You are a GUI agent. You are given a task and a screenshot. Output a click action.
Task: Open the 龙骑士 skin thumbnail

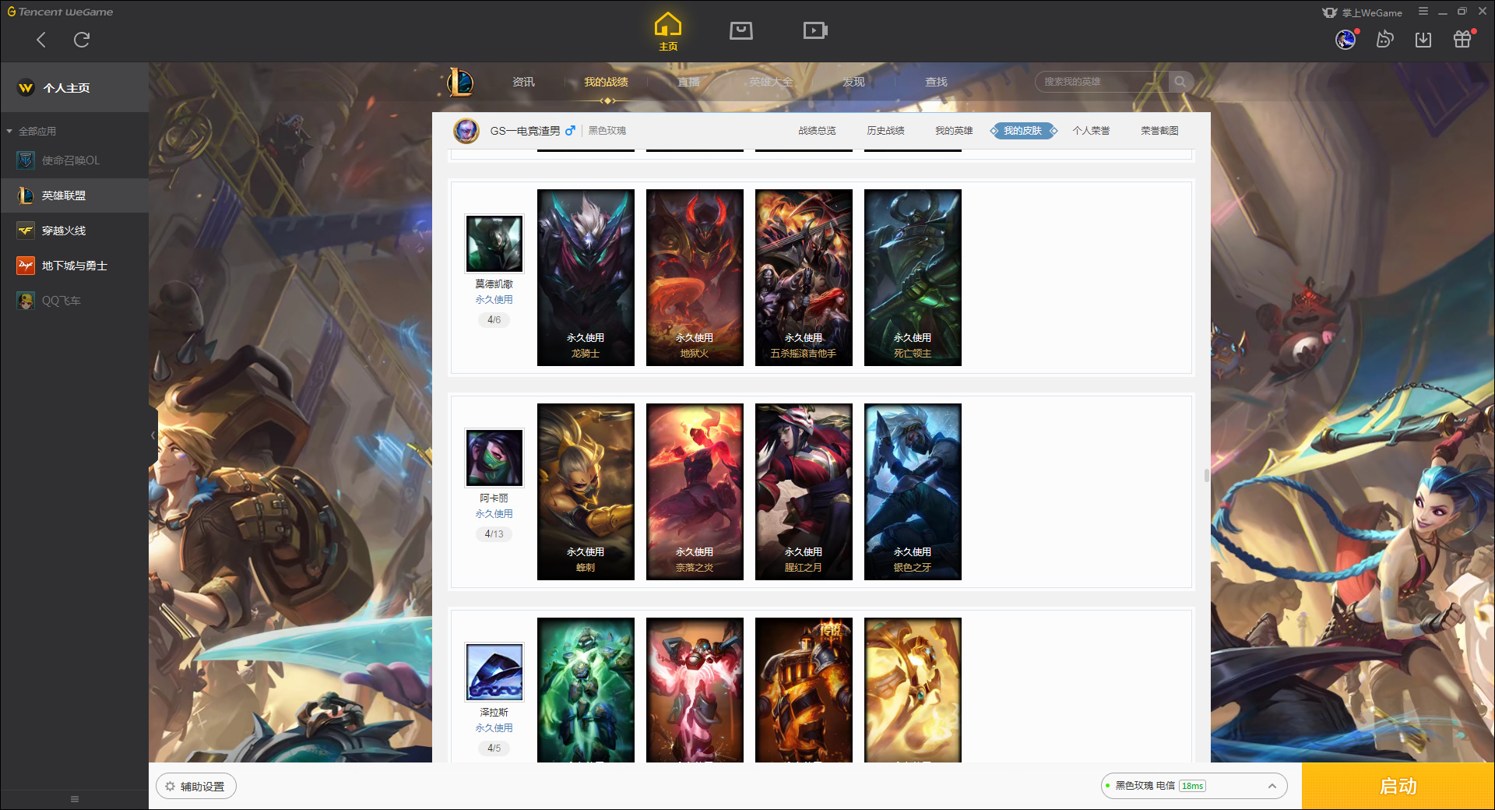tap(586, 277)
